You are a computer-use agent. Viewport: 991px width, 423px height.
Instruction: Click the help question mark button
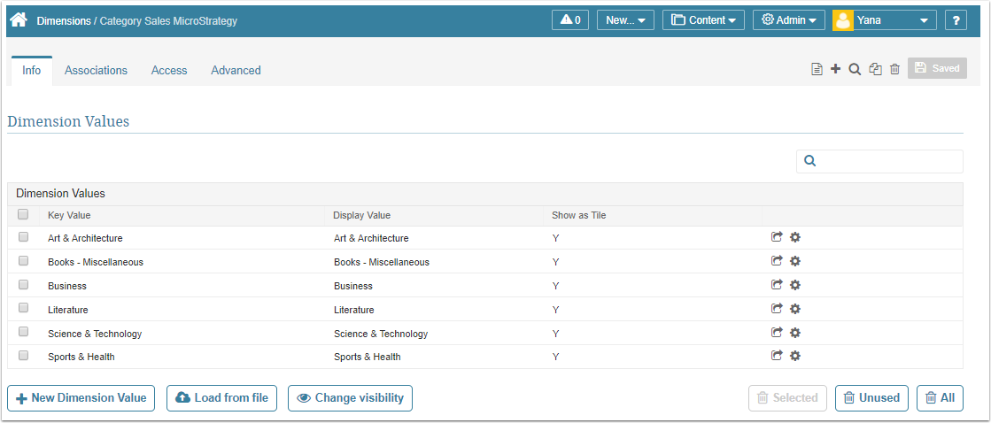click(x=956, y=19)
